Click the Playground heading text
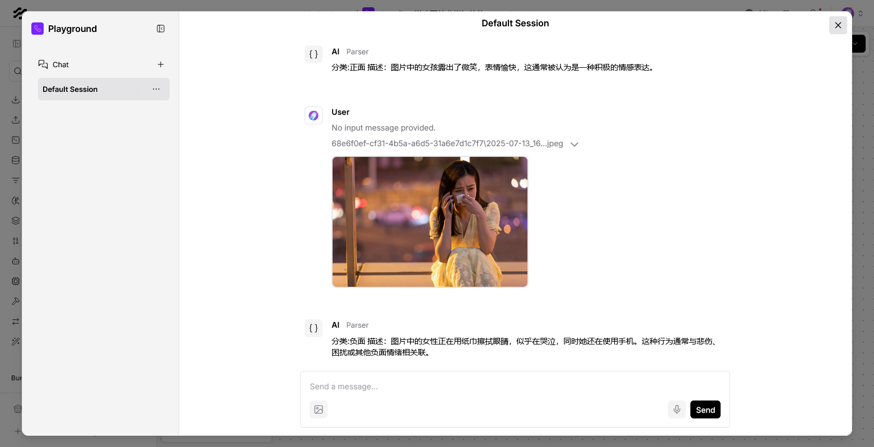The width and height of the screenshot is (874, 447). pyautogui.click(x=72, y=29)
